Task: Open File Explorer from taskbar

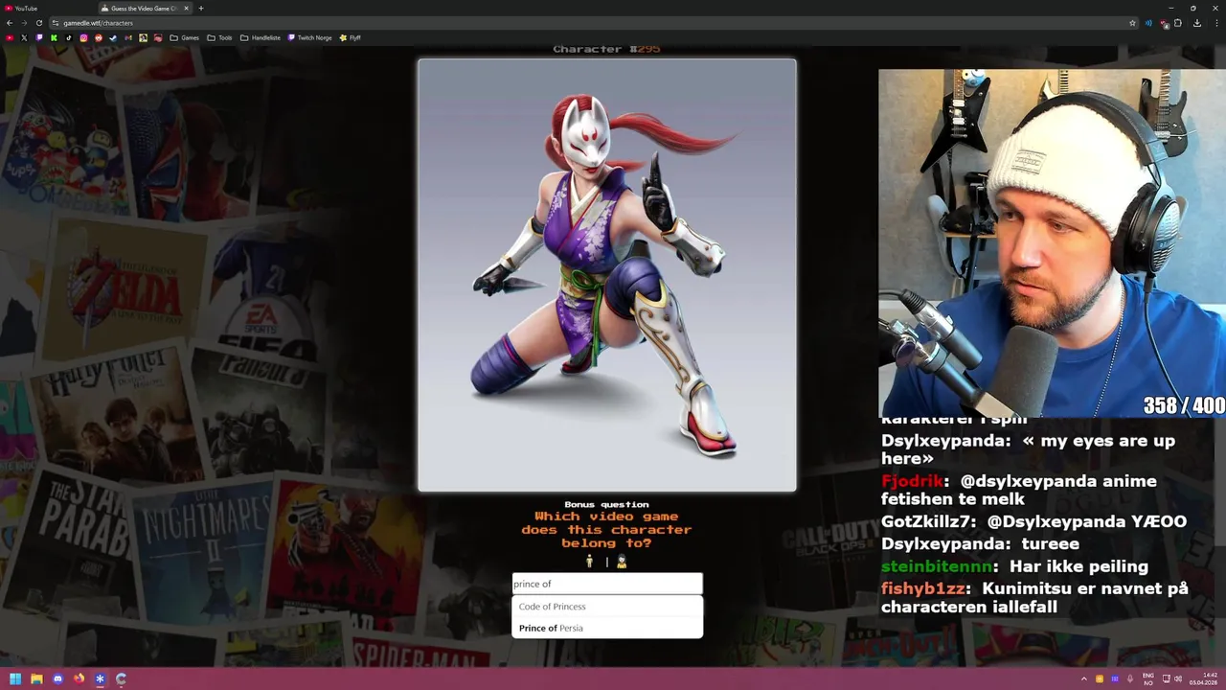Action: 36,678
